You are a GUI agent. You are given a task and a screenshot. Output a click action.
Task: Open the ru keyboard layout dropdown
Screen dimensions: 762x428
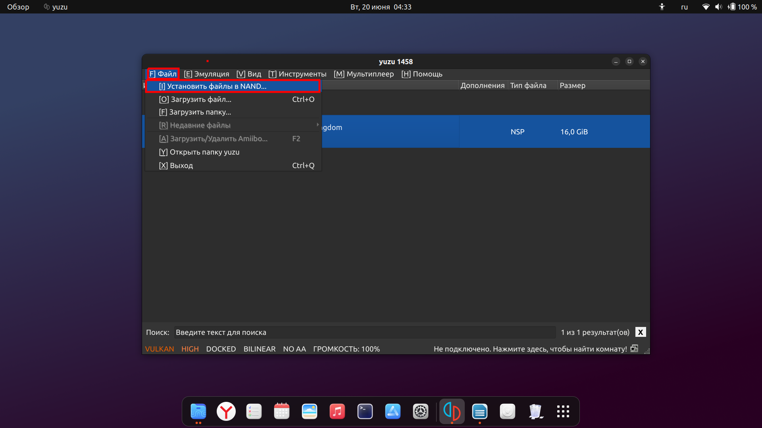point(684,7)
